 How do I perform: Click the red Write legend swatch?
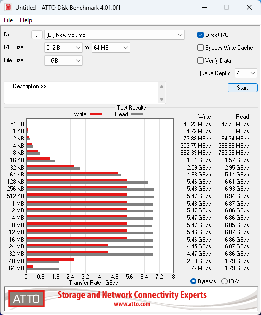tap(97, 114)
